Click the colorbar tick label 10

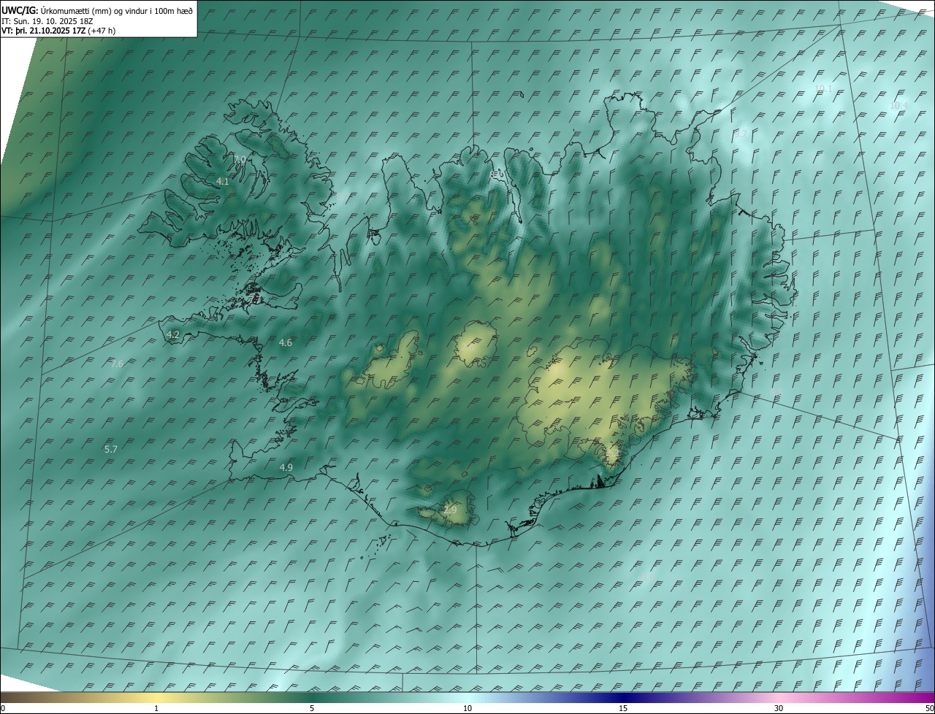pyautogui.click(x=467, y=708)
